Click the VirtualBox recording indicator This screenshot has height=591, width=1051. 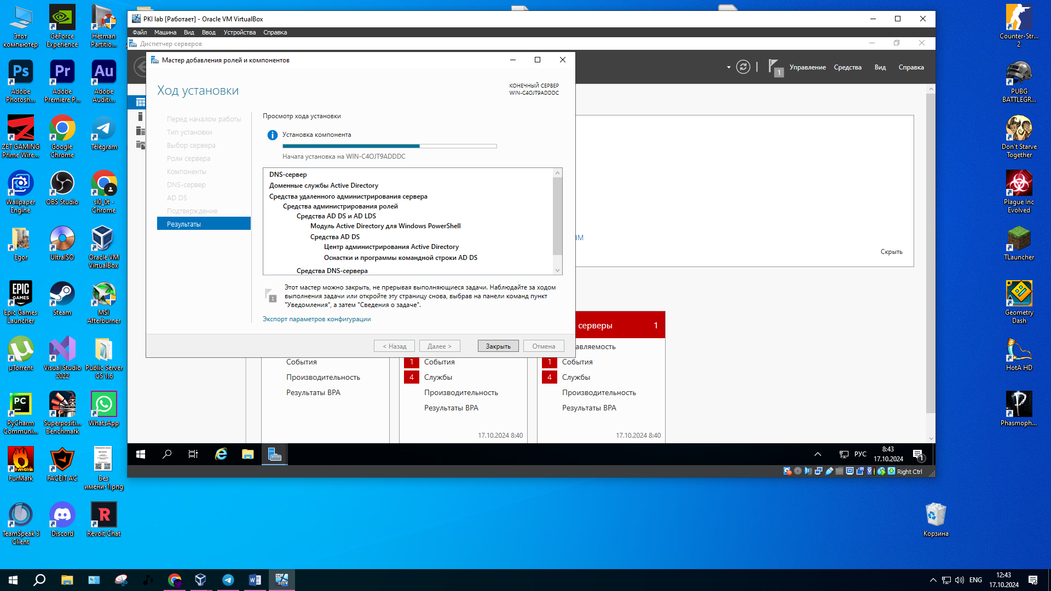click(860, 471)
